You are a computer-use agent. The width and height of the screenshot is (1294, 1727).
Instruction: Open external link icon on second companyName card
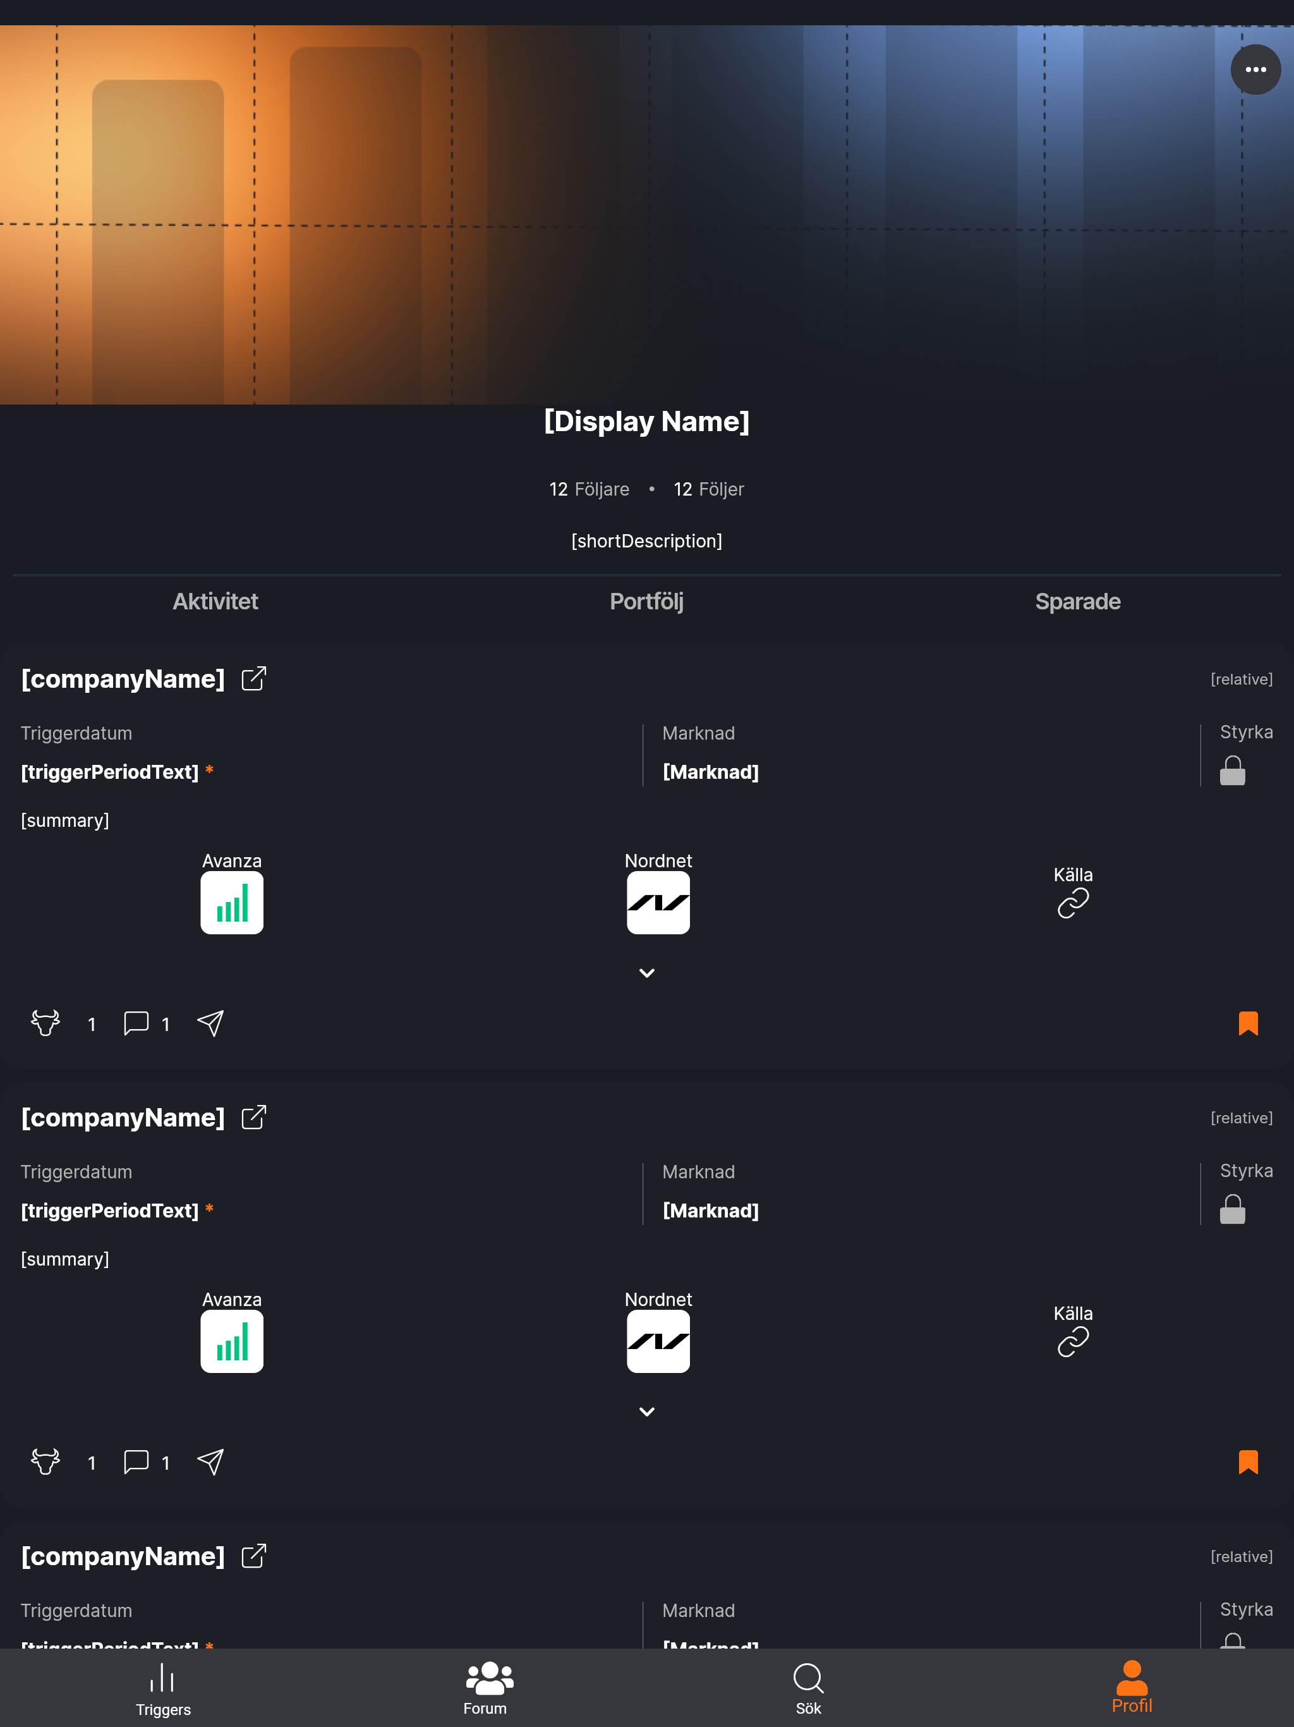tap(253, 1117)
